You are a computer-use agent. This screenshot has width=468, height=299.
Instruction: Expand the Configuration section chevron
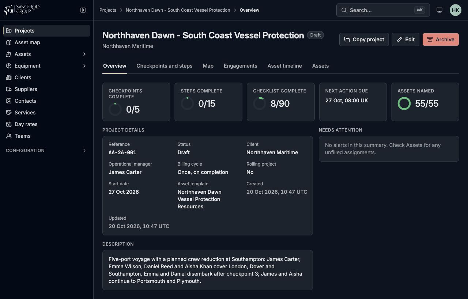[84, 151]
